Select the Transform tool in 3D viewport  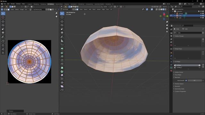tap(62, 33)
